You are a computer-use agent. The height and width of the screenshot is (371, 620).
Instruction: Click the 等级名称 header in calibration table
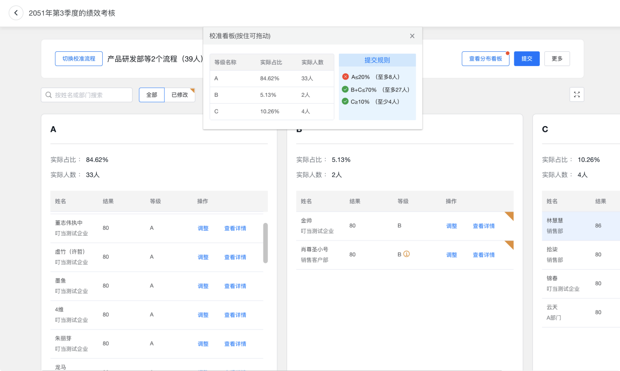225,62
